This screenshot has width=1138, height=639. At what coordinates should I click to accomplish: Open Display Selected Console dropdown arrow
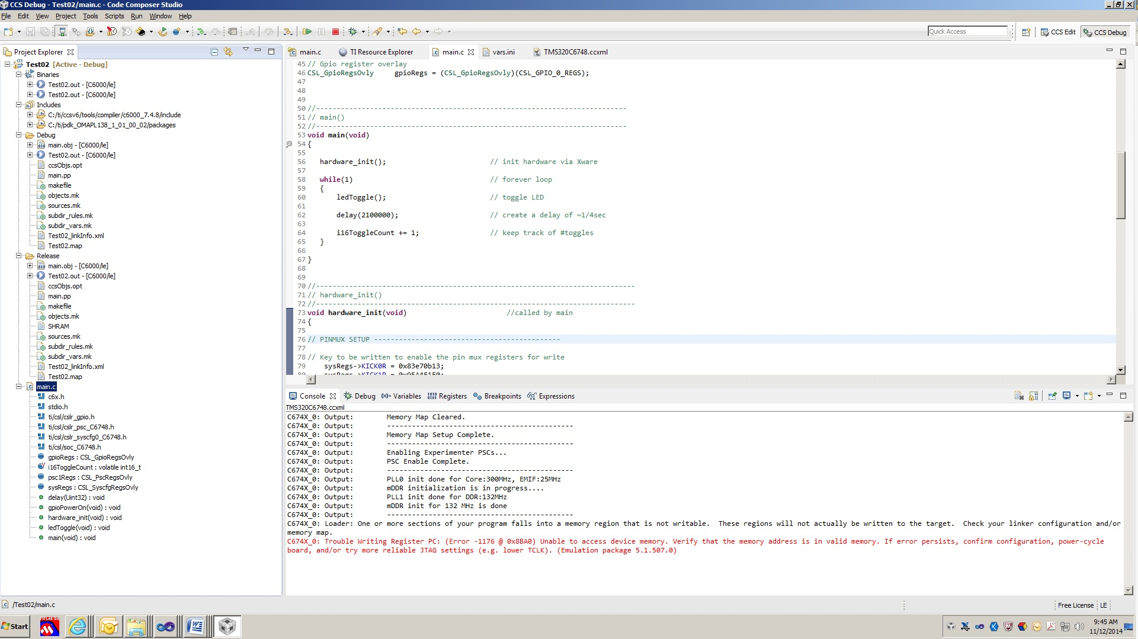pos(1077,396)
